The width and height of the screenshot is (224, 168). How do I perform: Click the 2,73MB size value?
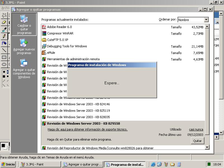point(198,34)
